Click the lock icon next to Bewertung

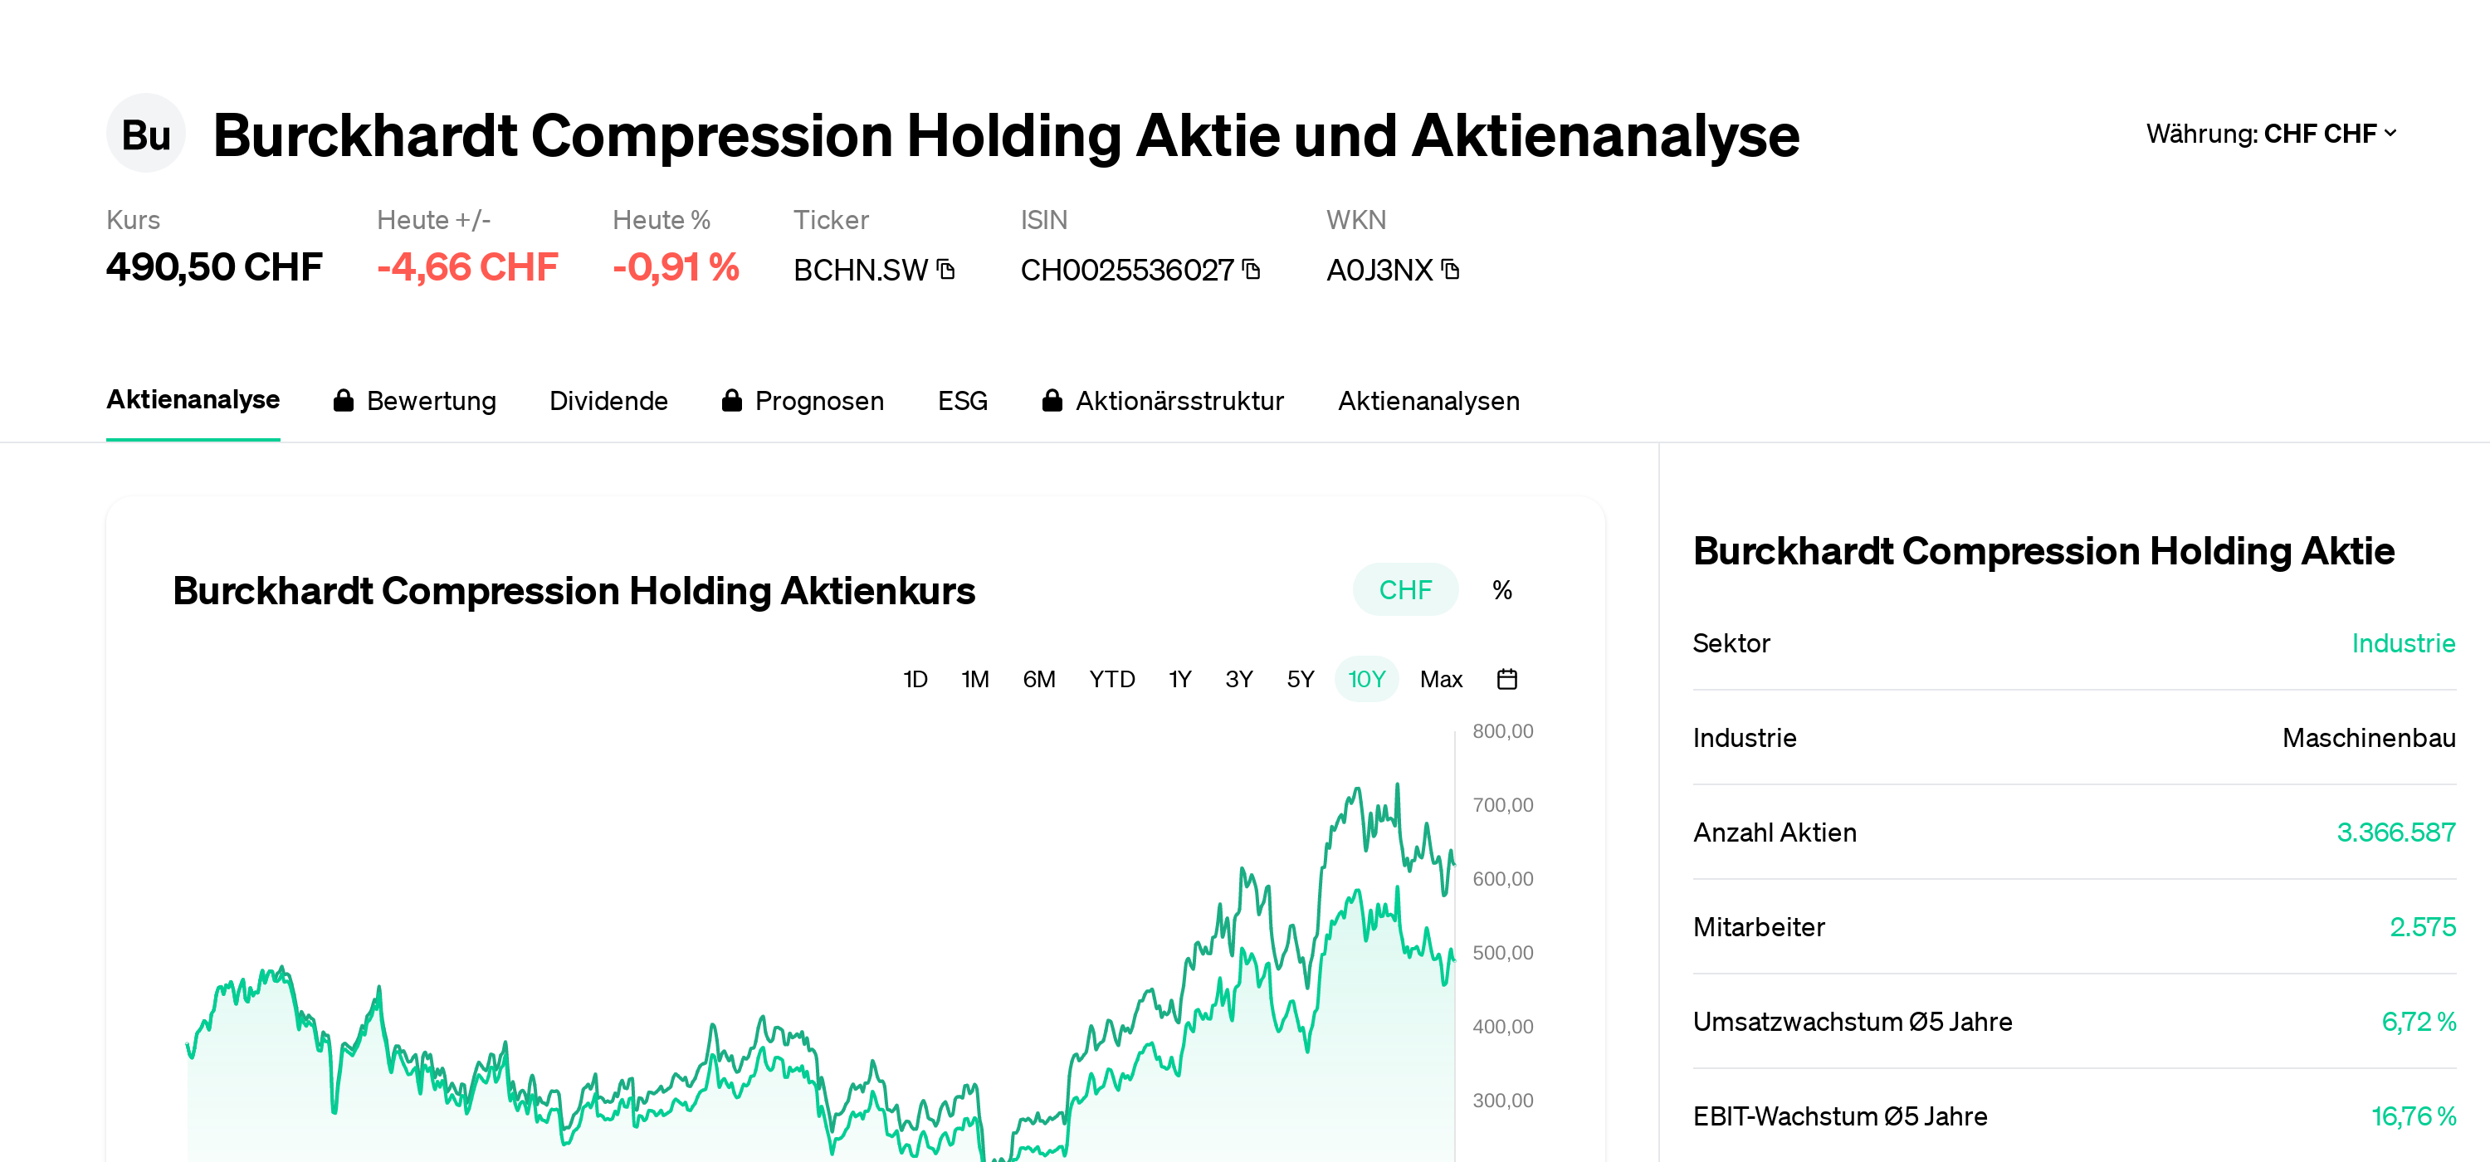[x=344, y=400]
